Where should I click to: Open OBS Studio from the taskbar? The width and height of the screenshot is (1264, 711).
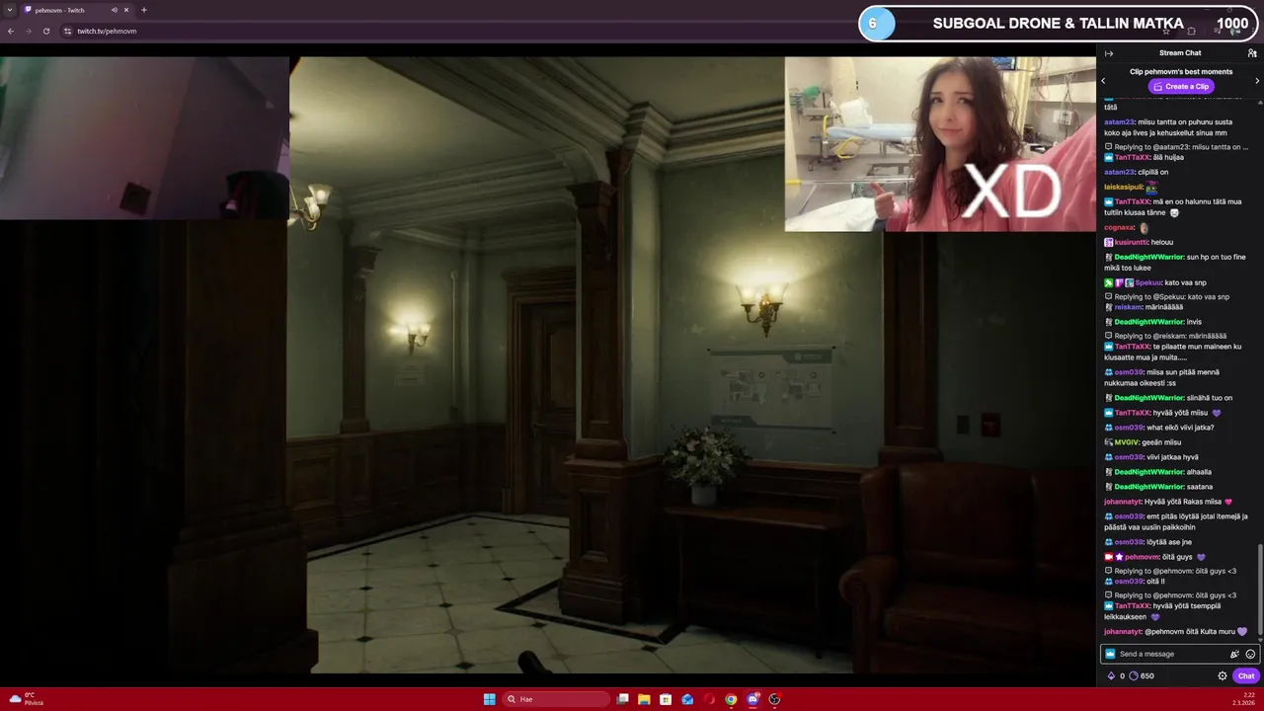[x=774, y=699]
